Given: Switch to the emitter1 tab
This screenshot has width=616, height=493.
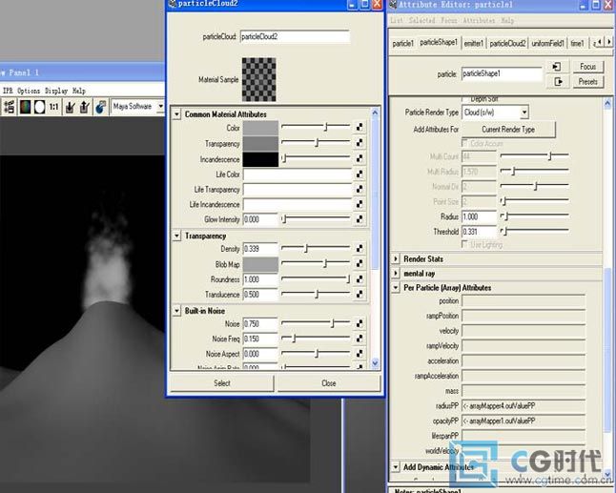Looking at the screenshot, I should (x=473, y=44).
